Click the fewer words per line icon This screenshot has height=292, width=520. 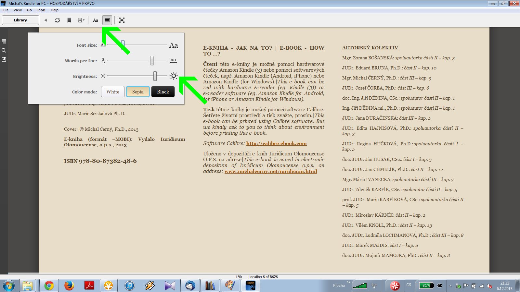click(103, 61)
